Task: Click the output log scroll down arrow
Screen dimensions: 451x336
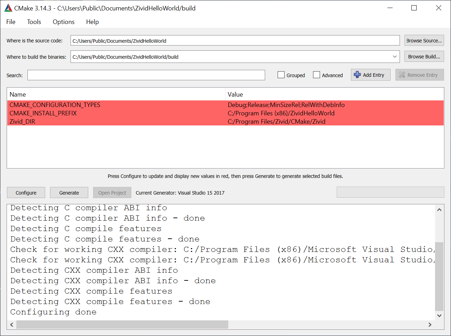Action: tap(439, 315)
